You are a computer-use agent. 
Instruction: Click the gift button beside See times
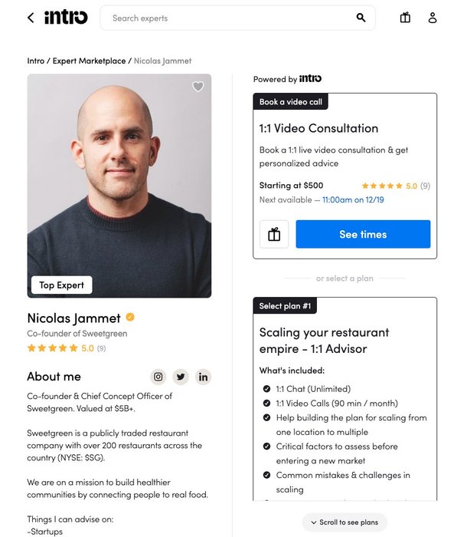coord(274,234)
